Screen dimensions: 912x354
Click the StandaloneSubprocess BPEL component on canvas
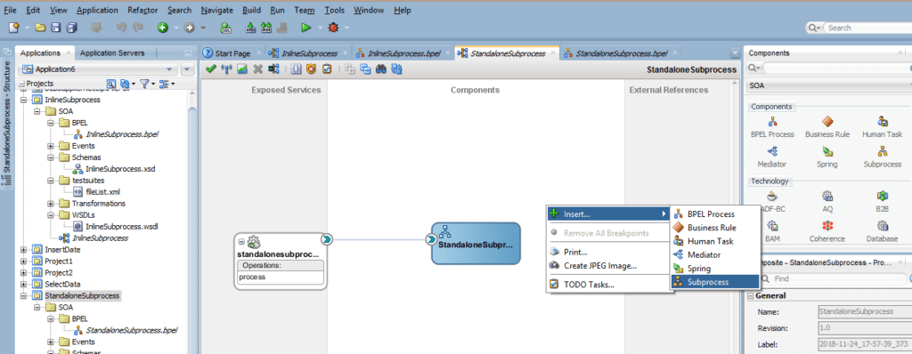pyautogui.click(x=476, y=244)
